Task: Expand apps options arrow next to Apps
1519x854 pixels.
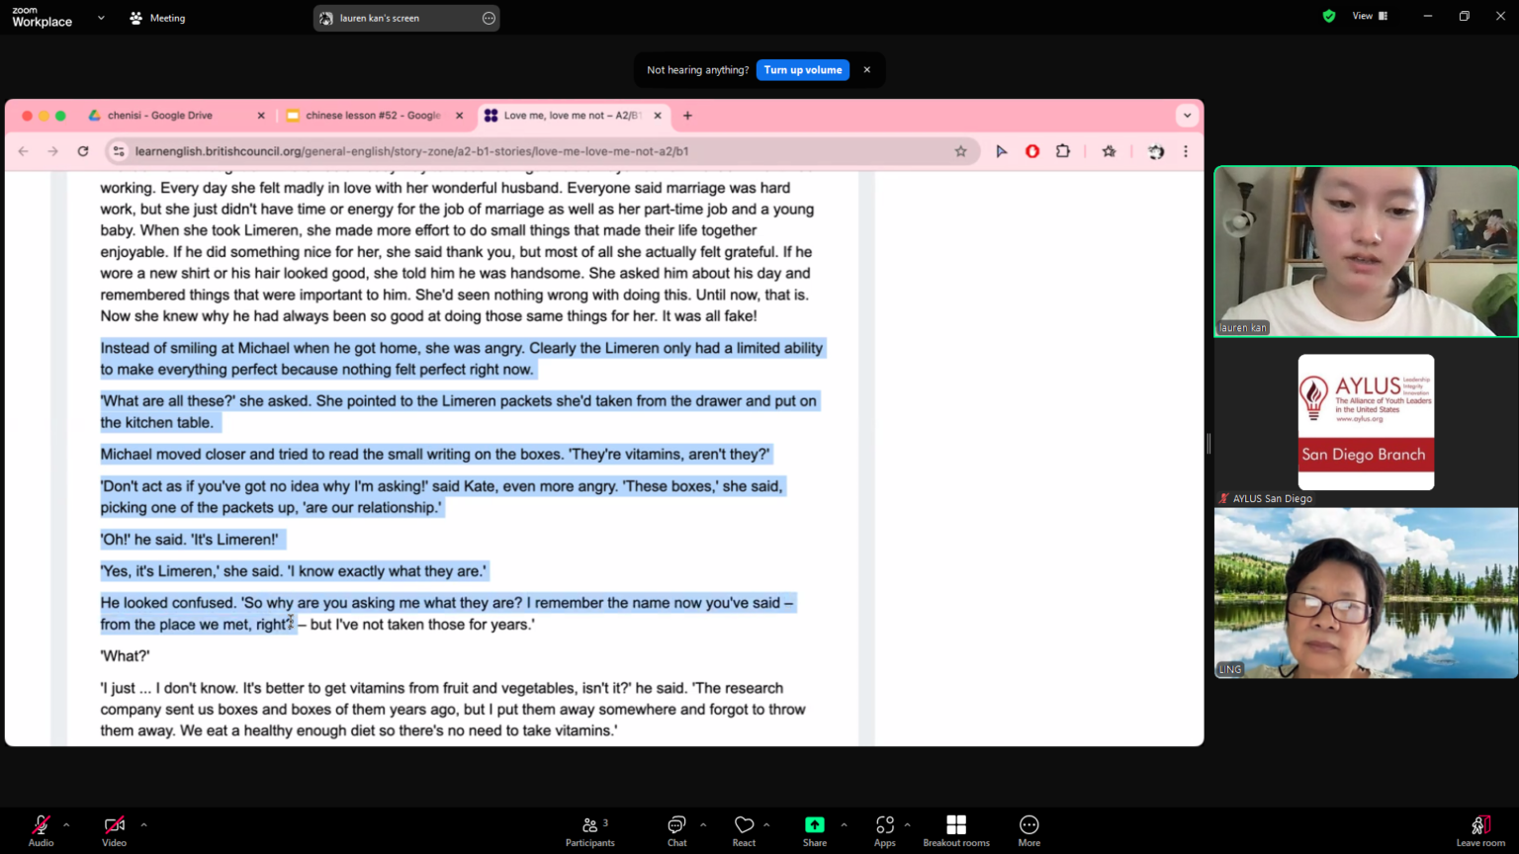Action: pos(907,824)
